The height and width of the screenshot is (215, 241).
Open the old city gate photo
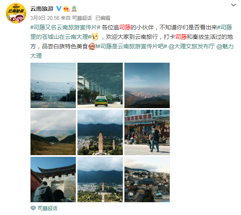53,180
